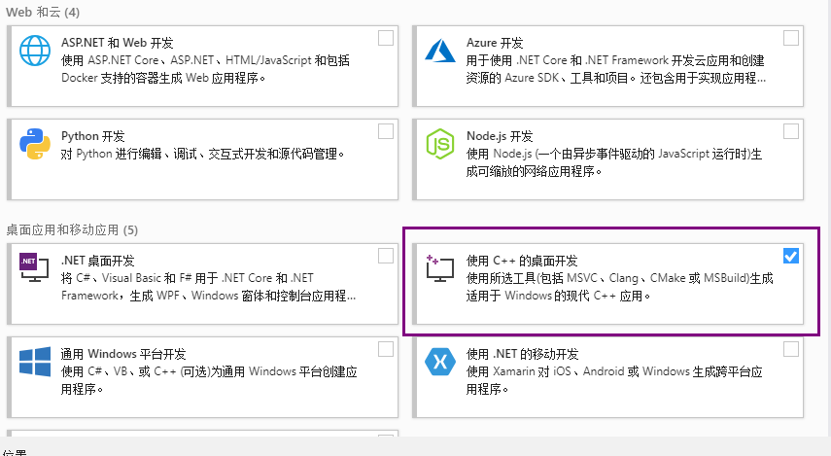Check the 通用 Windows 平台开发 checkbox
Screen dimensions: 831x456
click(386, 349)
